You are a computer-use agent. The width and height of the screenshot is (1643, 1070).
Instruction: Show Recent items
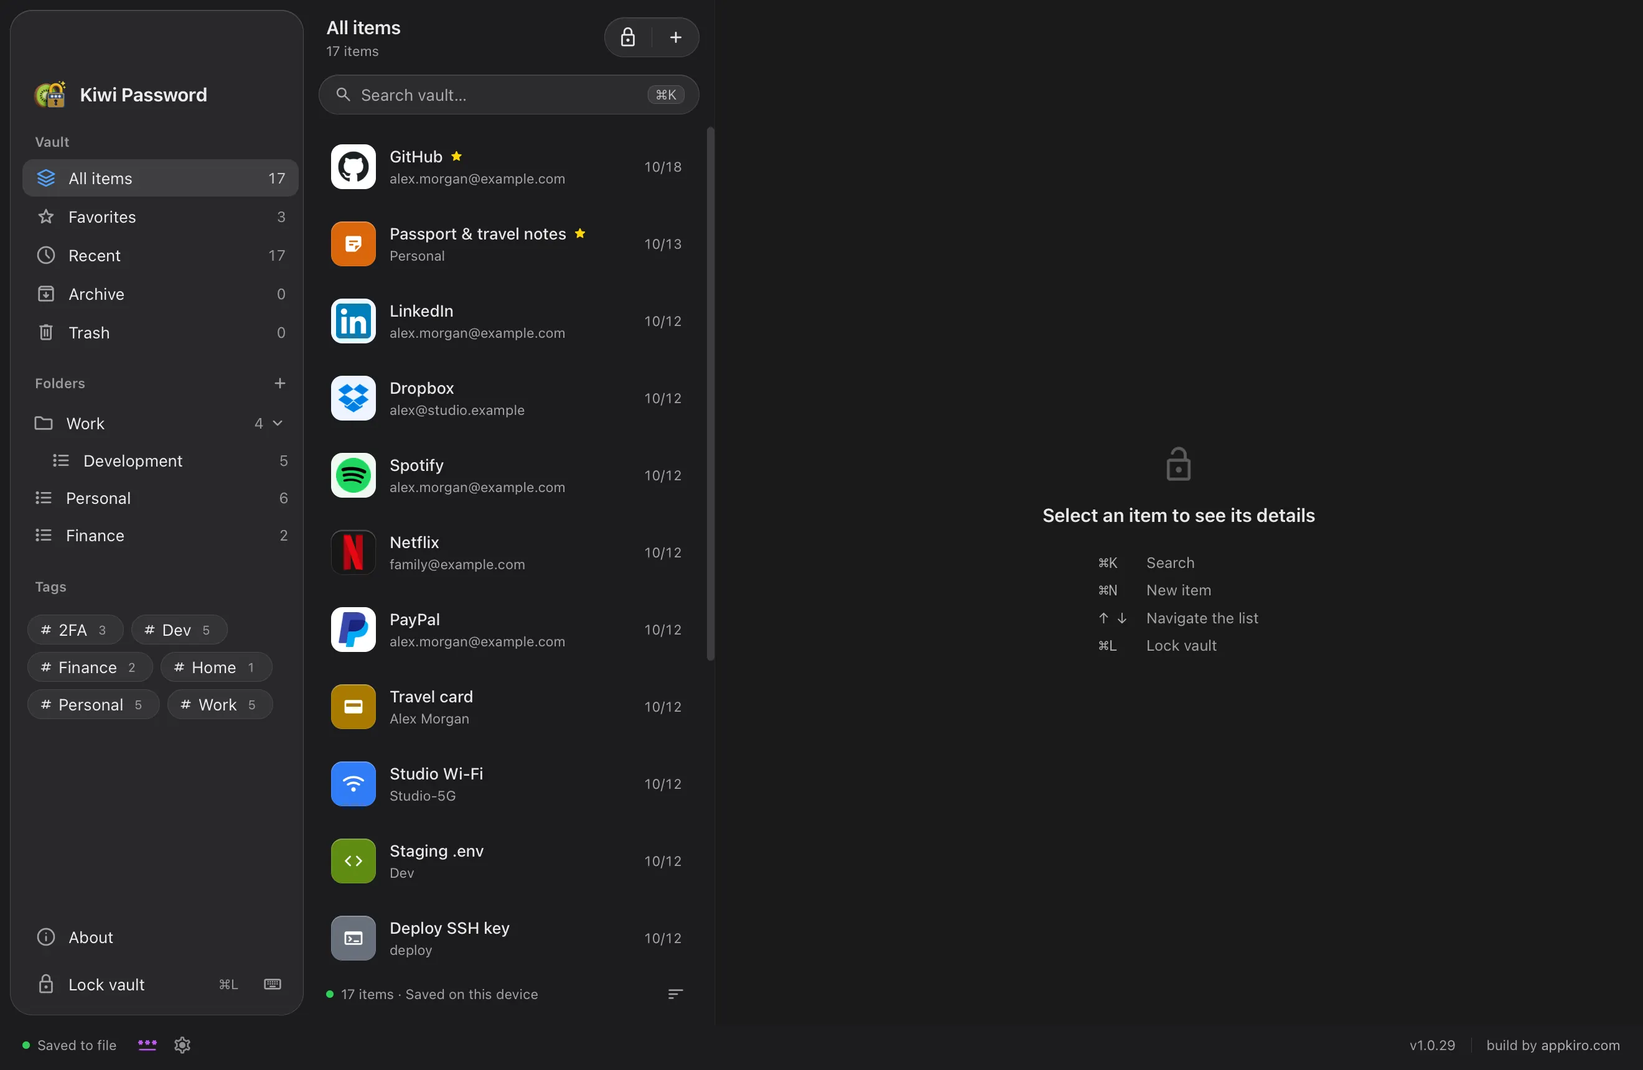coord(160,255)
